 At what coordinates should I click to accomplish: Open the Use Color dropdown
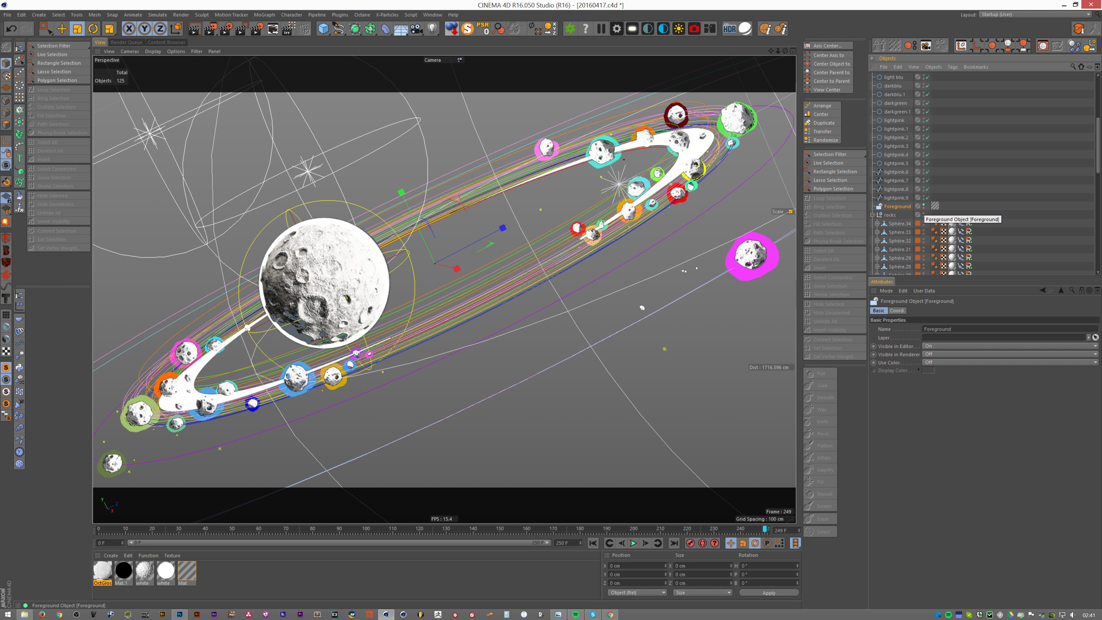[1010, 363]
